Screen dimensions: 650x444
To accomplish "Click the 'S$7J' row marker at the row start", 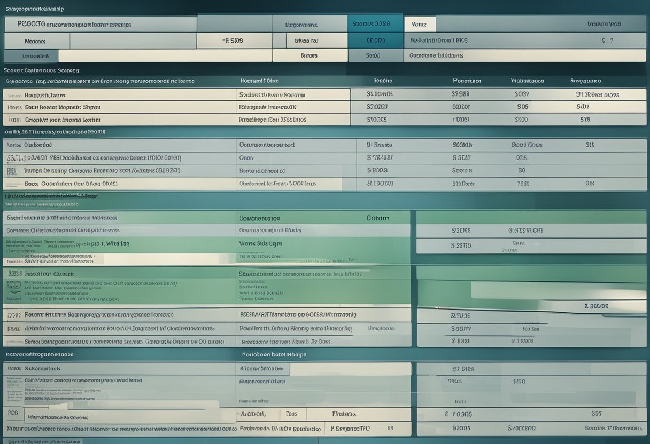I will 14,158.
